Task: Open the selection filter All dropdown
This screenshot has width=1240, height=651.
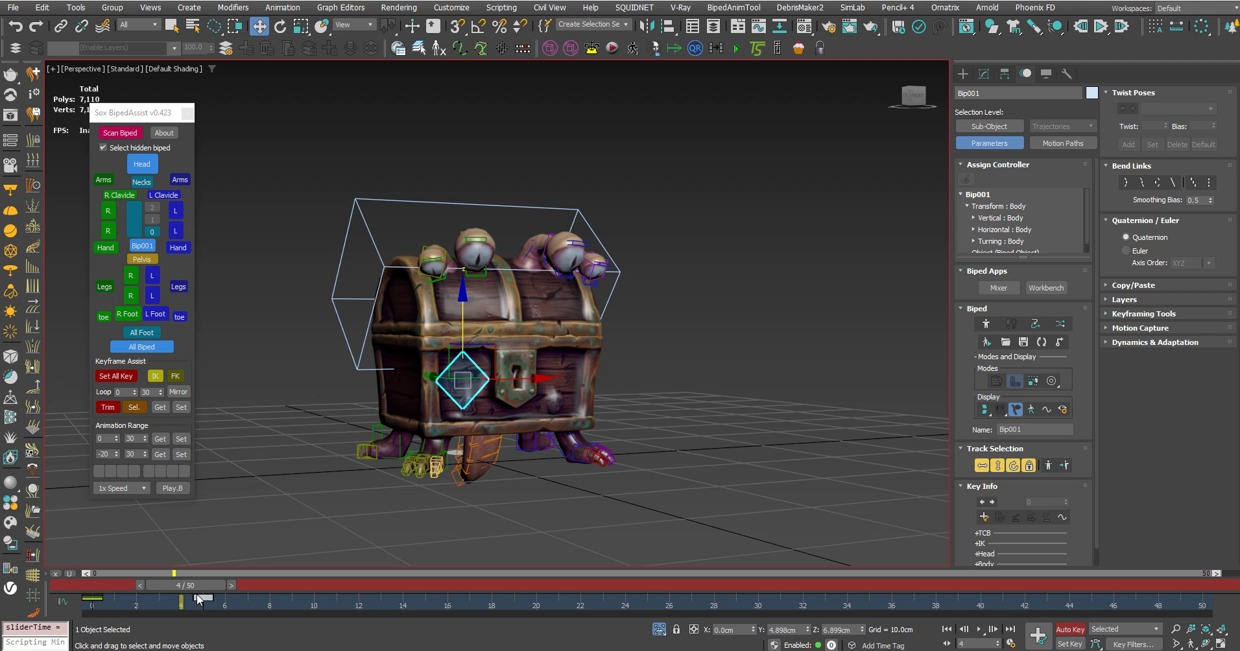Action: 139,25
